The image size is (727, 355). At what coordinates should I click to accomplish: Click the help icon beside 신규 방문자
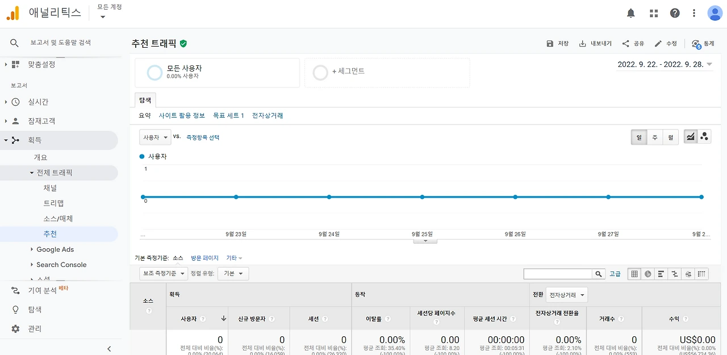click(x=271, y=319)
